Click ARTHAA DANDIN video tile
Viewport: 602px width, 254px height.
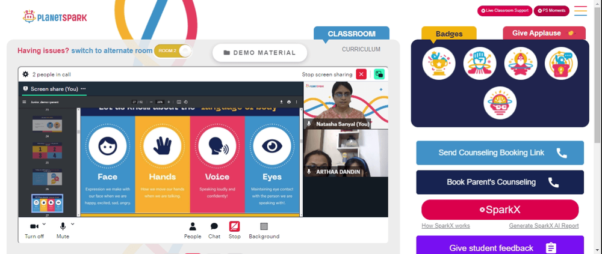[x=346, y=153]
